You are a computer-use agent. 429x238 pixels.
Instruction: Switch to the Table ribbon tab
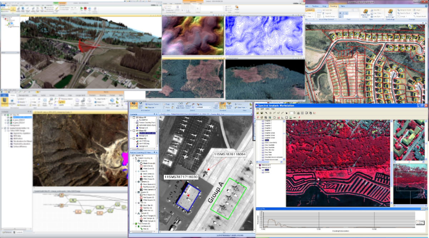(x=343, y=6)
